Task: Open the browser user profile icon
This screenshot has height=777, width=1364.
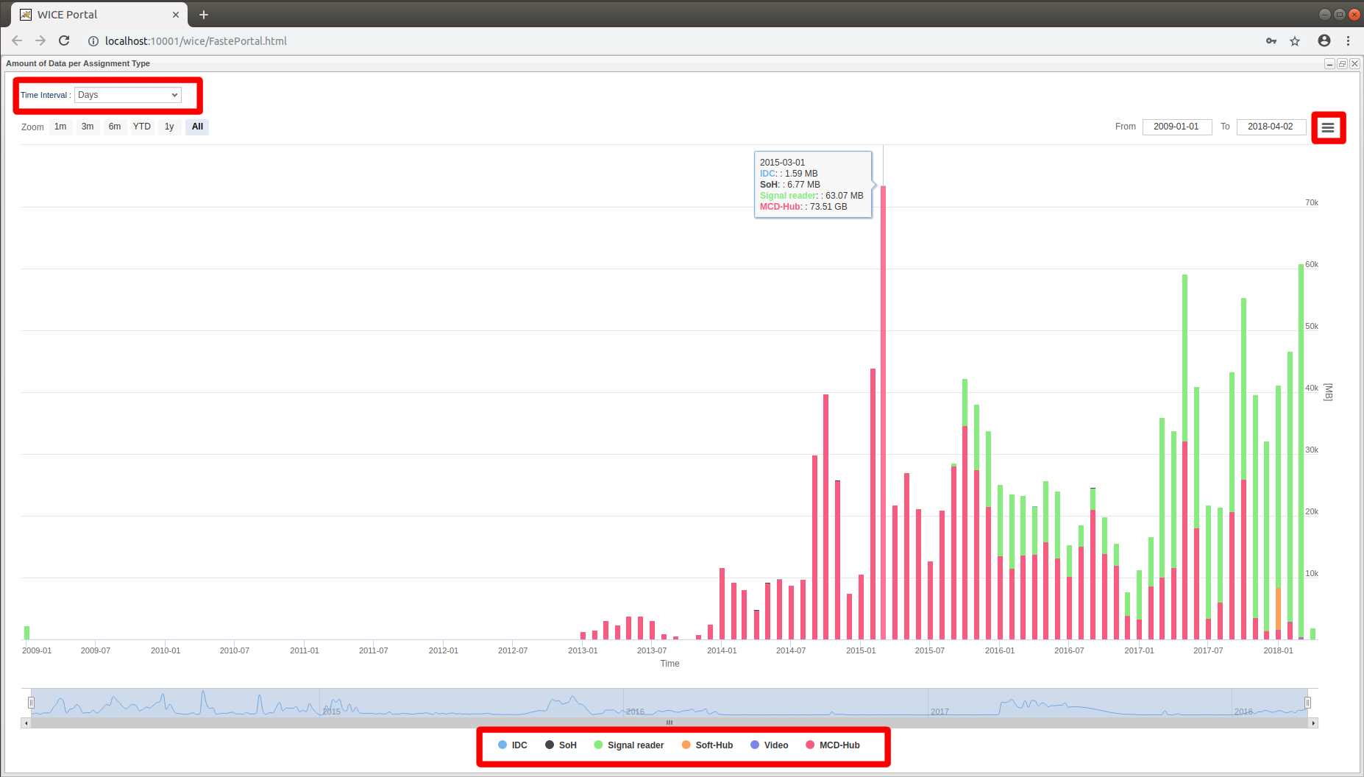Action: [1324, 41]
